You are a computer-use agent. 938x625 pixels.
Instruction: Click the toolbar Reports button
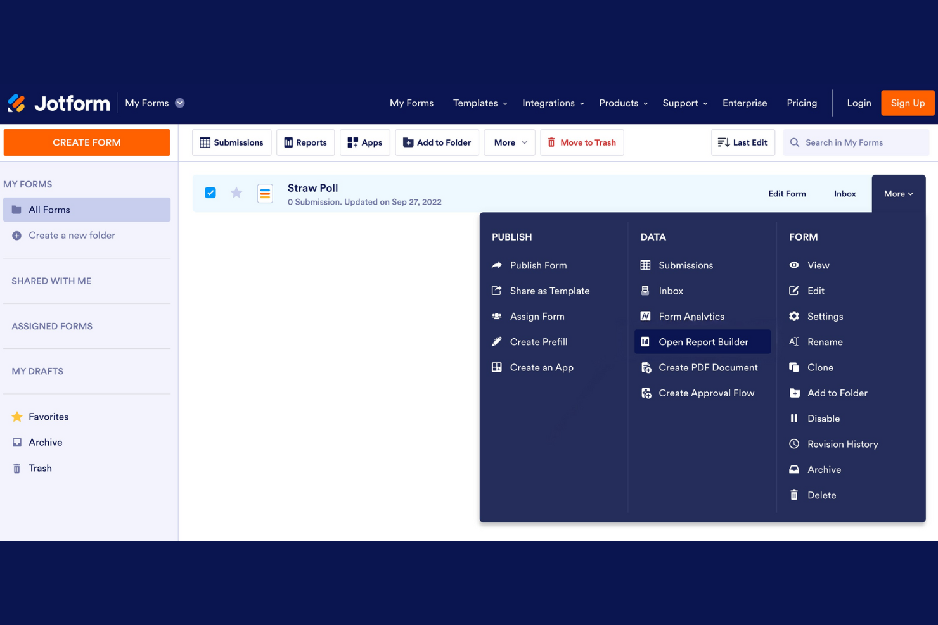click(305, 142)
